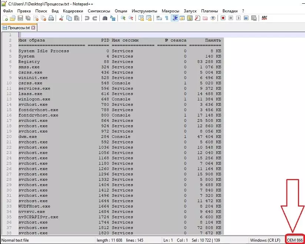Run spell check with ABC icon
Viewport: 305px width, 244px height.
coord(264,18)
